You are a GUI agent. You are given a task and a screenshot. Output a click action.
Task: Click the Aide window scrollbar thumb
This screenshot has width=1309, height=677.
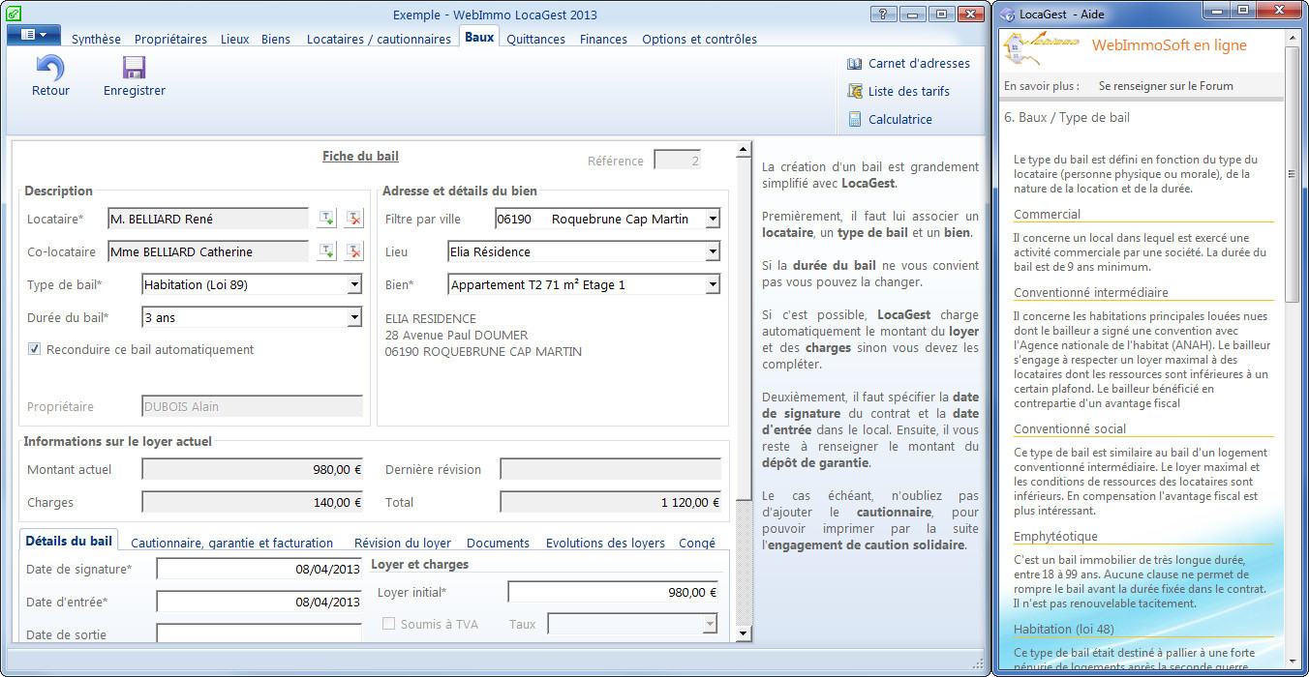pos(1292,174)
